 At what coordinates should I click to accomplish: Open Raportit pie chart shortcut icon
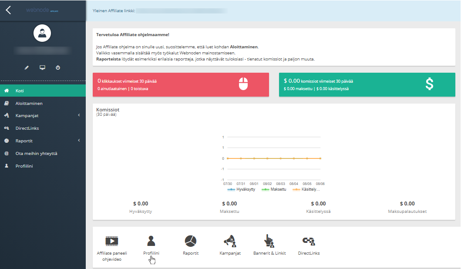point(191,241)
